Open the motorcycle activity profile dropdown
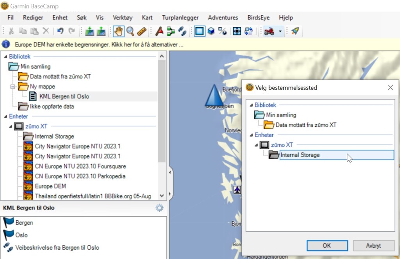400x259 pixels. click(x=280, y=32)
